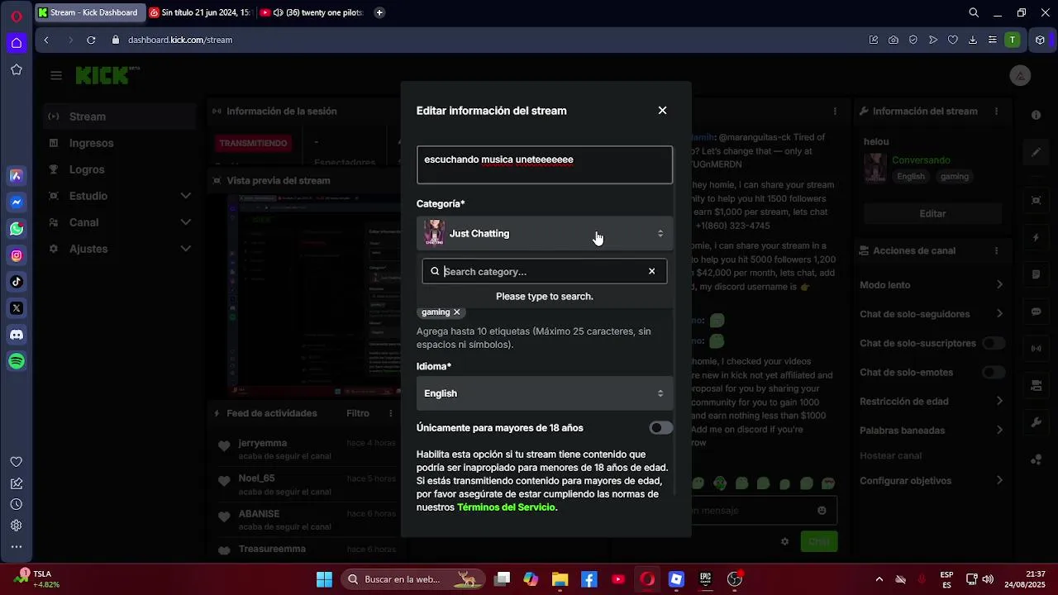Image resolution: width=1058 pixels, height=595 pixels.
Task: Open Modo lento settings
Action: [x=932, y=285]
